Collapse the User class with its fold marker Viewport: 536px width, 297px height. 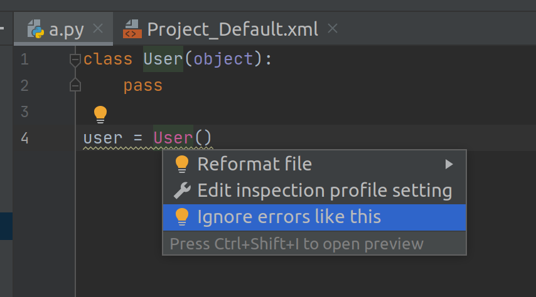(x=75, y=60)
